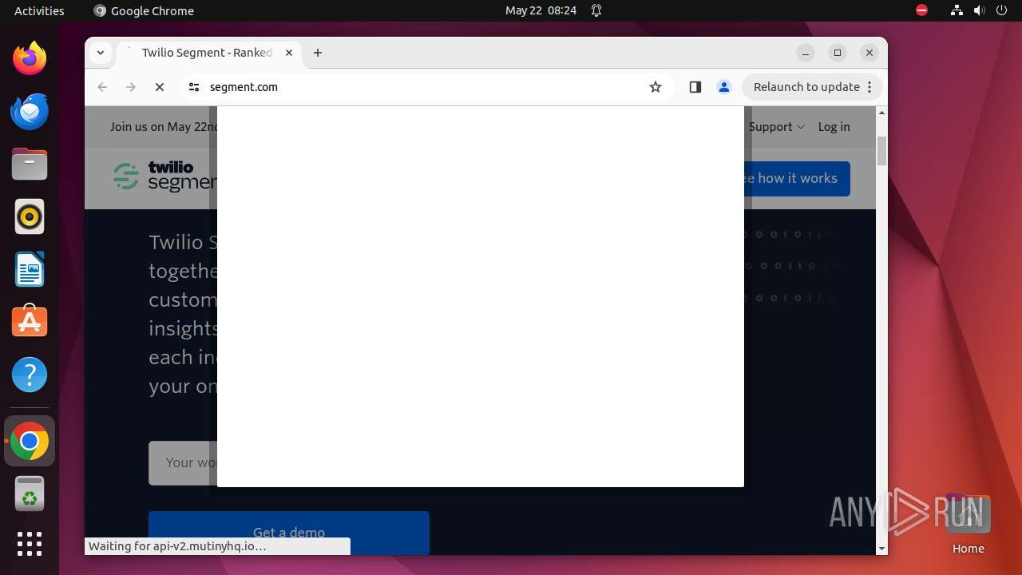Open the Trash in dock

tap(30, 494)
